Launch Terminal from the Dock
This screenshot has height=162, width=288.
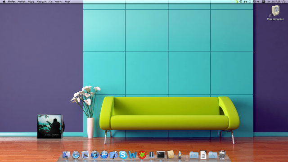(x=161, y=155)
